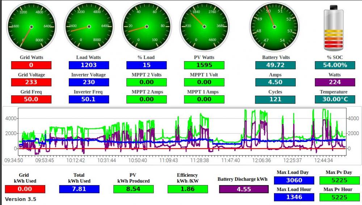Click the Version 3.5 label
362x205 pixels.
21,199
